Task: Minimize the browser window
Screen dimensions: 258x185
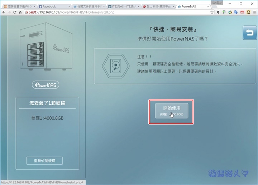Action: [230, 4]
